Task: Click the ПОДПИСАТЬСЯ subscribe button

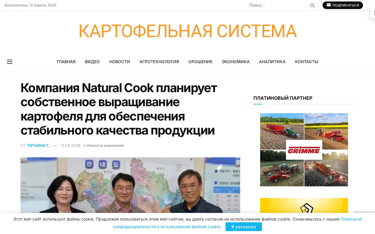Action: tap(343, 5)
